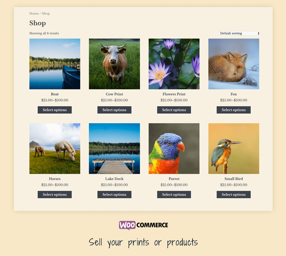Open the Lake Dock product image
This screenshot has height=256, width=286.
(x=114, y=149)
